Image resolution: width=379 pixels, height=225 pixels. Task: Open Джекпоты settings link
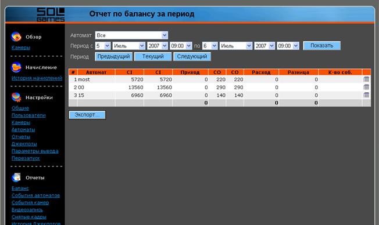point(24,144)
